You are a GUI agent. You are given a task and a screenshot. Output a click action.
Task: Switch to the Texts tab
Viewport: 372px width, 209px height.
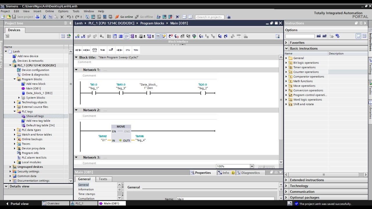coord(103,179)
